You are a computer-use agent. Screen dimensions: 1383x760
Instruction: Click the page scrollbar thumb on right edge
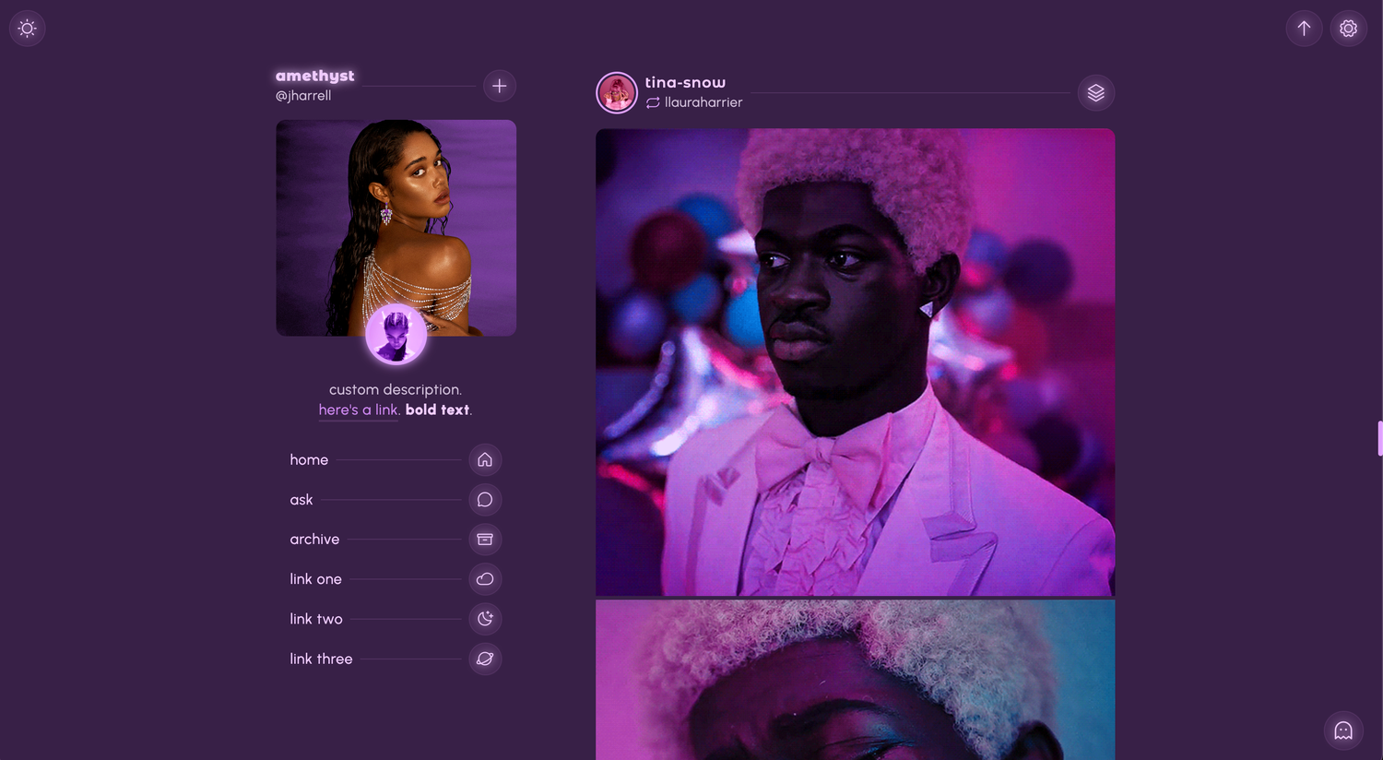coord(1379,438)
